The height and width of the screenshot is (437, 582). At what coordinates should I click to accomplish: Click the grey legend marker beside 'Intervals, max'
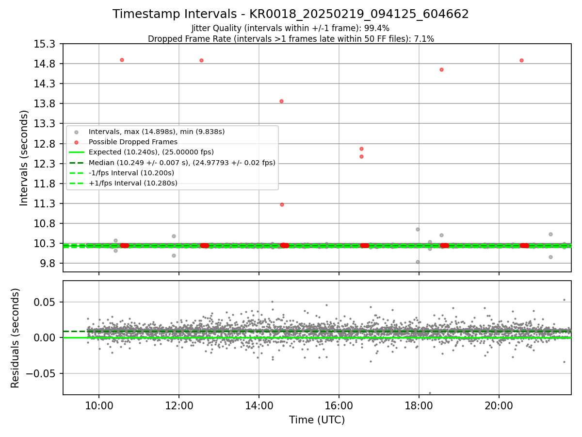[76, 132]
